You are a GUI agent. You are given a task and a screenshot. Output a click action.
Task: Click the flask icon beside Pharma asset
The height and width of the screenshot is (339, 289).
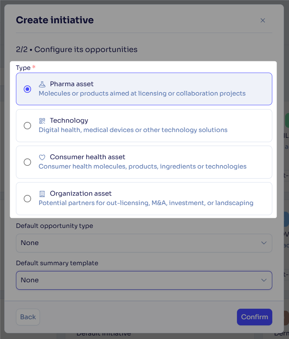pos(42,84)
